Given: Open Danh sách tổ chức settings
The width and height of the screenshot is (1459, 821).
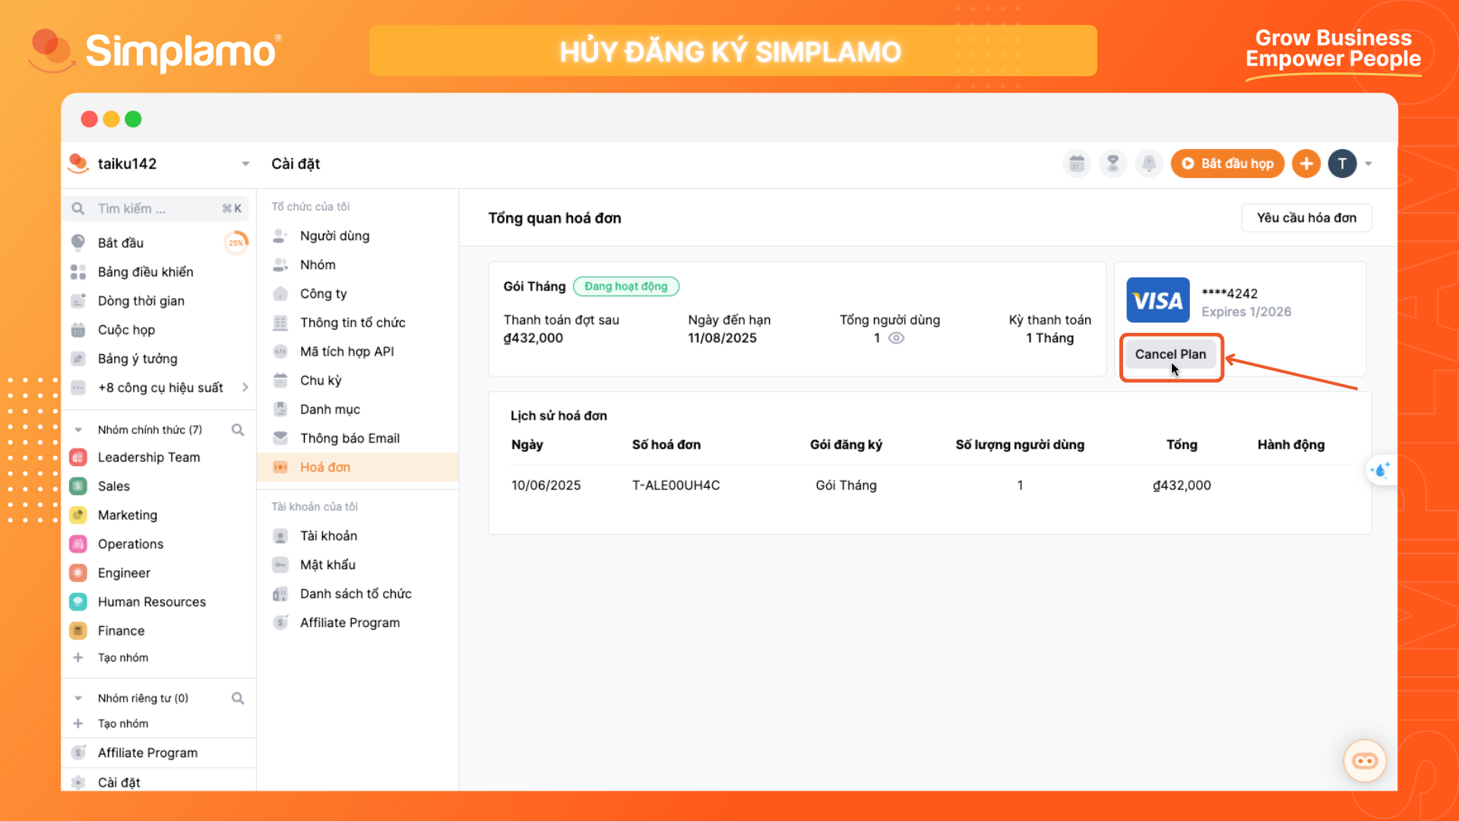Looking at the screenshot, I should point(356,594).
